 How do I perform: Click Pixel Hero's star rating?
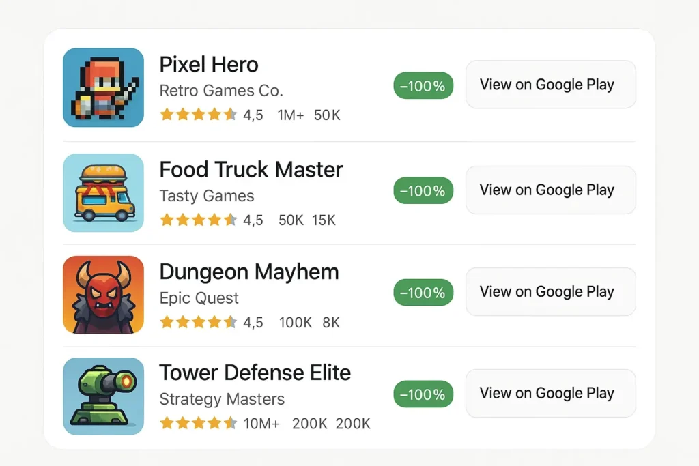point(199,115)
